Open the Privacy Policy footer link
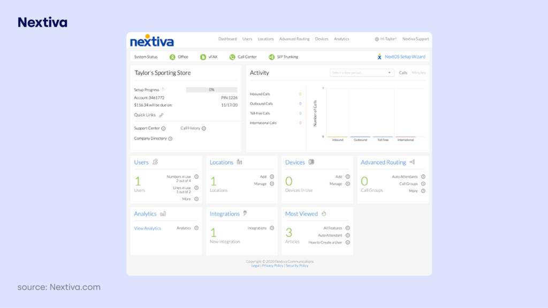The image size is (548, 308). coord(273,265)
